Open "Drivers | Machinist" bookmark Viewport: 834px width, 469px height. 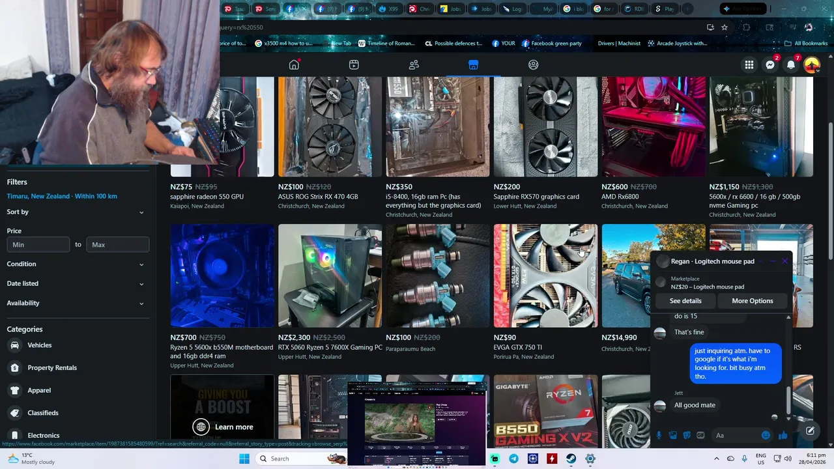pyautogui.click(x=619, y=44)
